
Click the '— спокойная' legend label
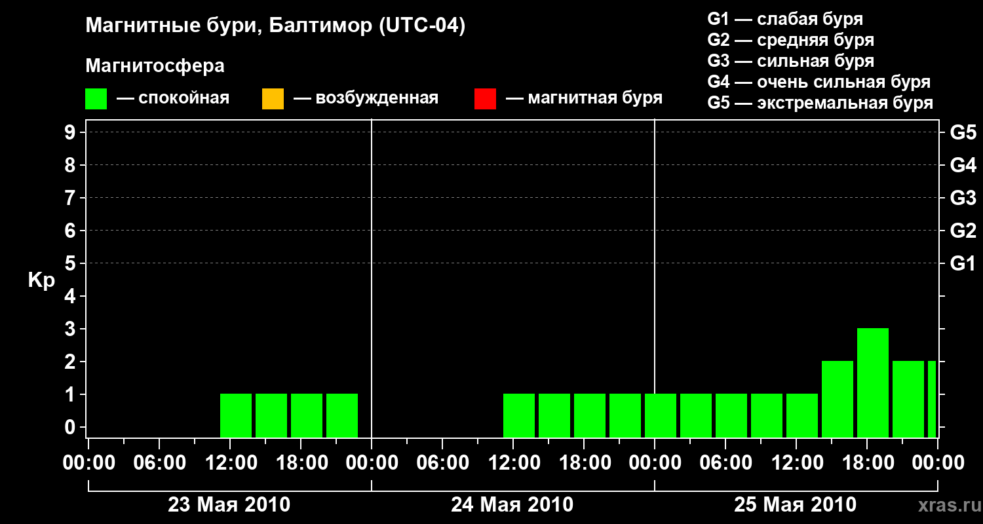click(x=173, y=99)
